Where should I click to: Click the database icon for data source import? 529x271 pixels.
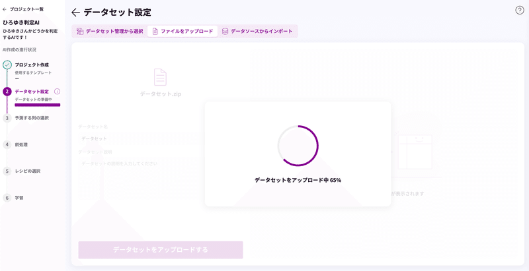[225, 31]
